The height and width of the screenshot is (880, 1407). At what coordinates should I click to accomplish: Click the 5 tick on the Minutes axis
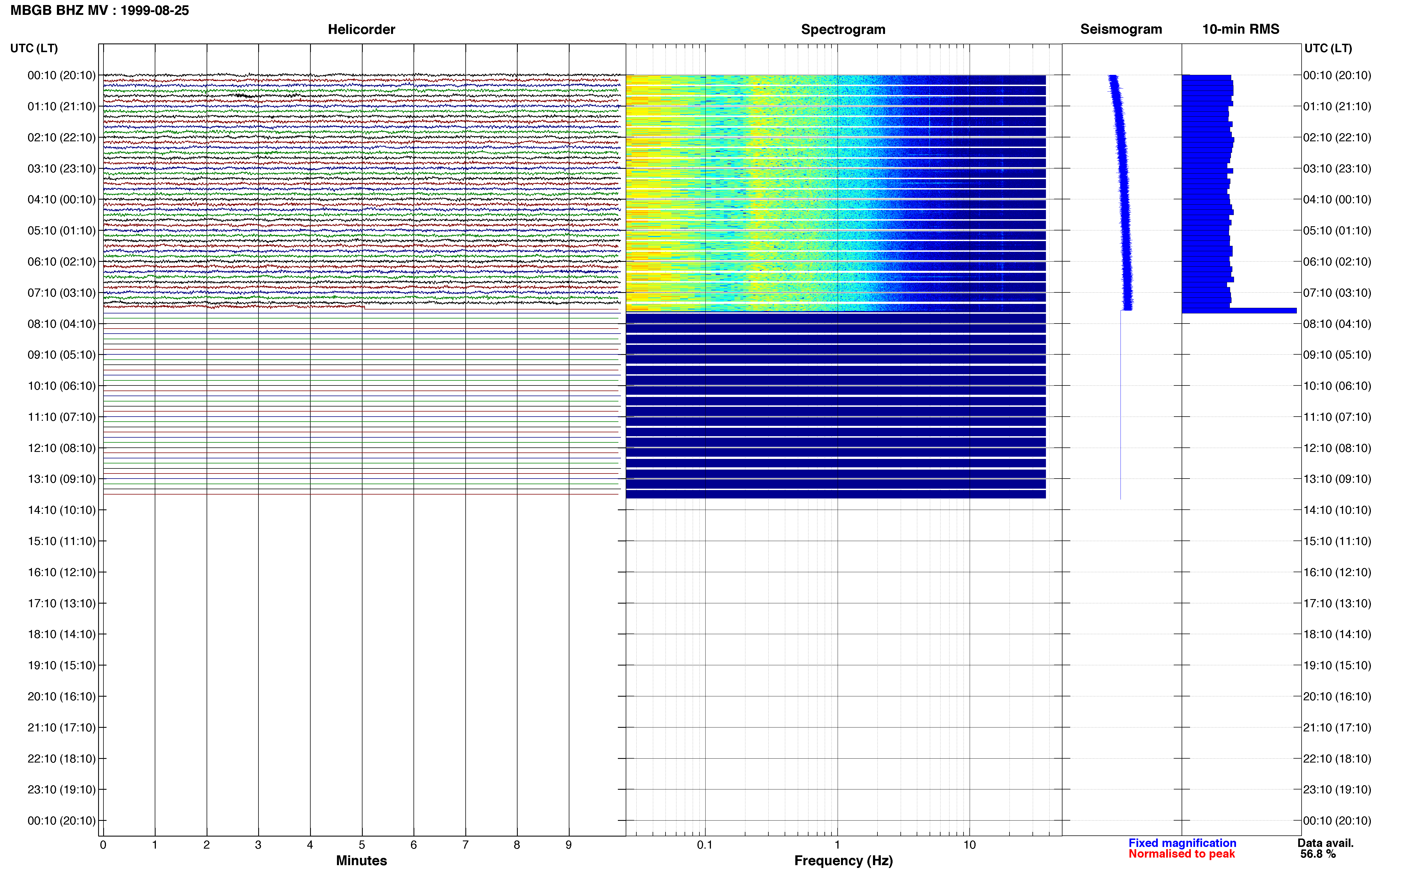pyautogui.click(x=362, y=845)
